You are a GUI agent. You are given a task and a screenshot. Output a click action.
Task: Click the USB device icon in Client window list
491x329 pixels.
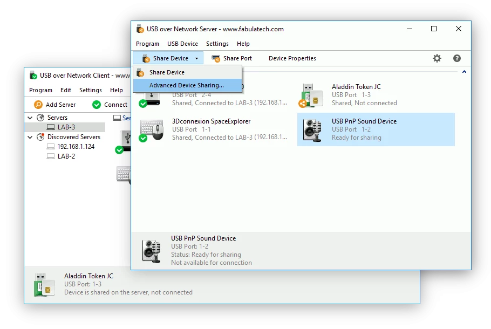124,142
